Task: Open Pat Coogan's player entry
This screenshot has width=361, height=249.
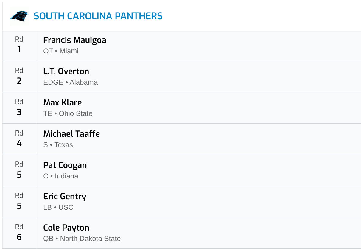Action: tap(65, 165)
